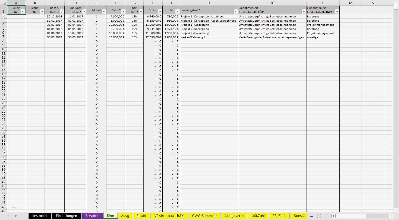Viewport: 399px width, 220px height.
Task: Select the USt.Zahl sheet tab
Action: [258, 216]
